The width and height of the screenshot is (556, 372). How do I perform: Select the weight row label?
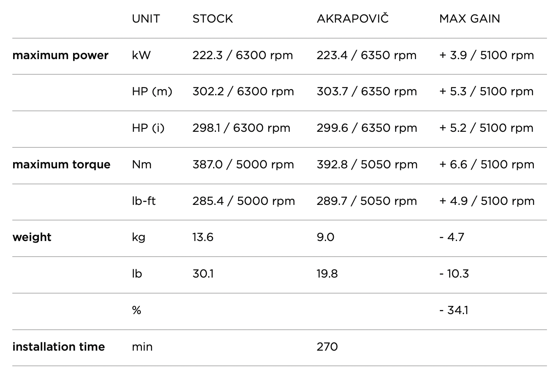32,237
